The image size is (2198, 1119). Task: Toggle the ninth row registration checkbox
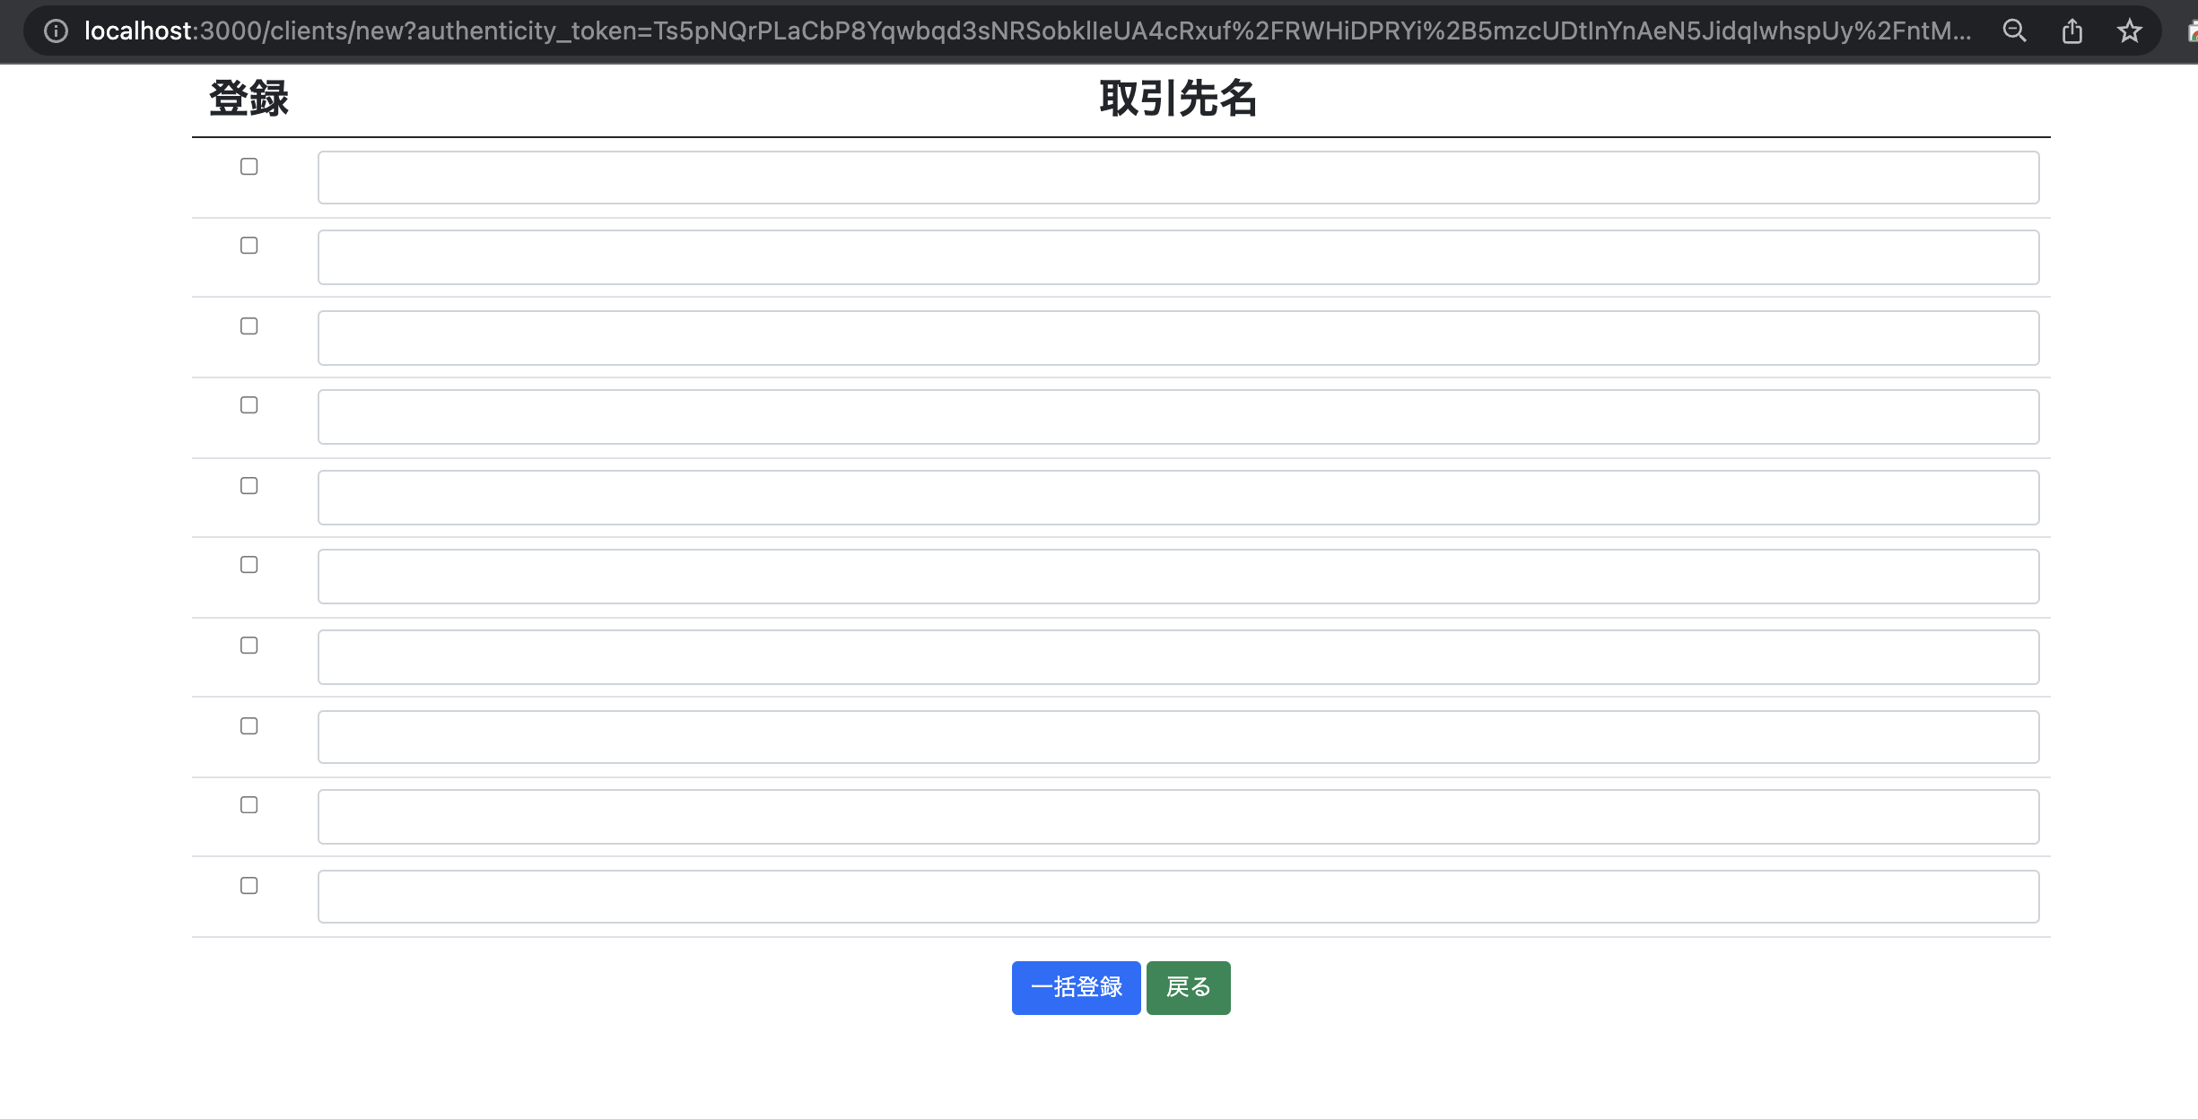[x=249, y=805]
